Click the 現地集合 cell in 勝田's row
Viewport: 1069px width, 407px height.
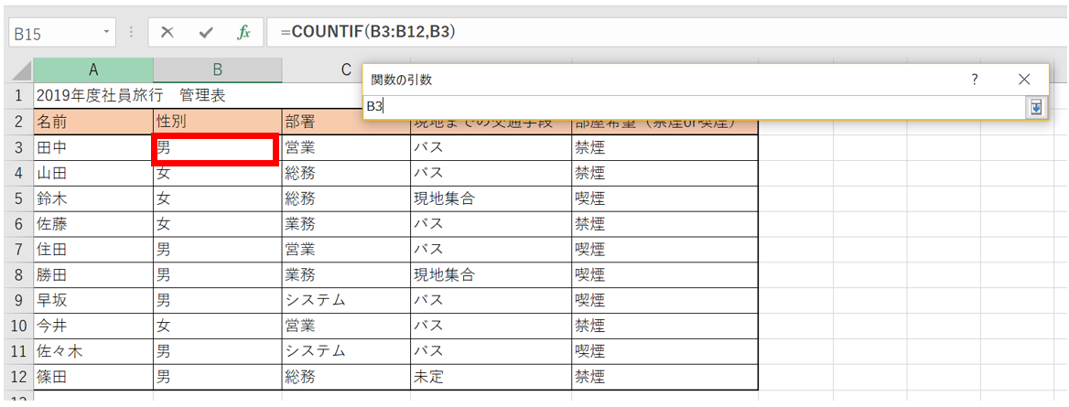pos(491,274)
